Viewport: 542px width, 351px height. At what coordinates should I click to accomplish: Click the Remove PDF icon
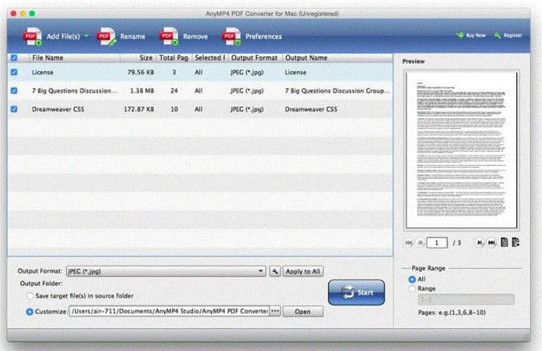click(169, 36)
